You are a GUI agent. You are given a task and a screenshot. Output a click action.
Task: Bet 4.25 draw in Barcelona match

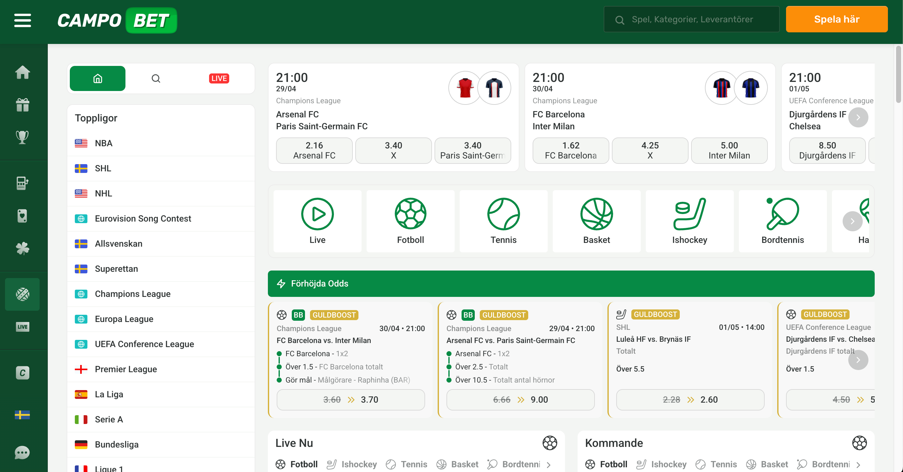[x=650, y=150]
